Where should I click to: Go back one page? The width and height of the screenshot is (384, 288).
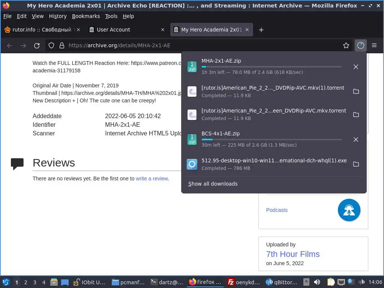coord(10,45)
